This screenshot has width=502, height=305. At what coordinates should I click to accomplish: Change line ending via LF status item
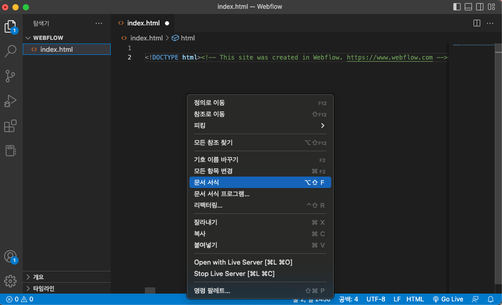(x=397, y=299)
